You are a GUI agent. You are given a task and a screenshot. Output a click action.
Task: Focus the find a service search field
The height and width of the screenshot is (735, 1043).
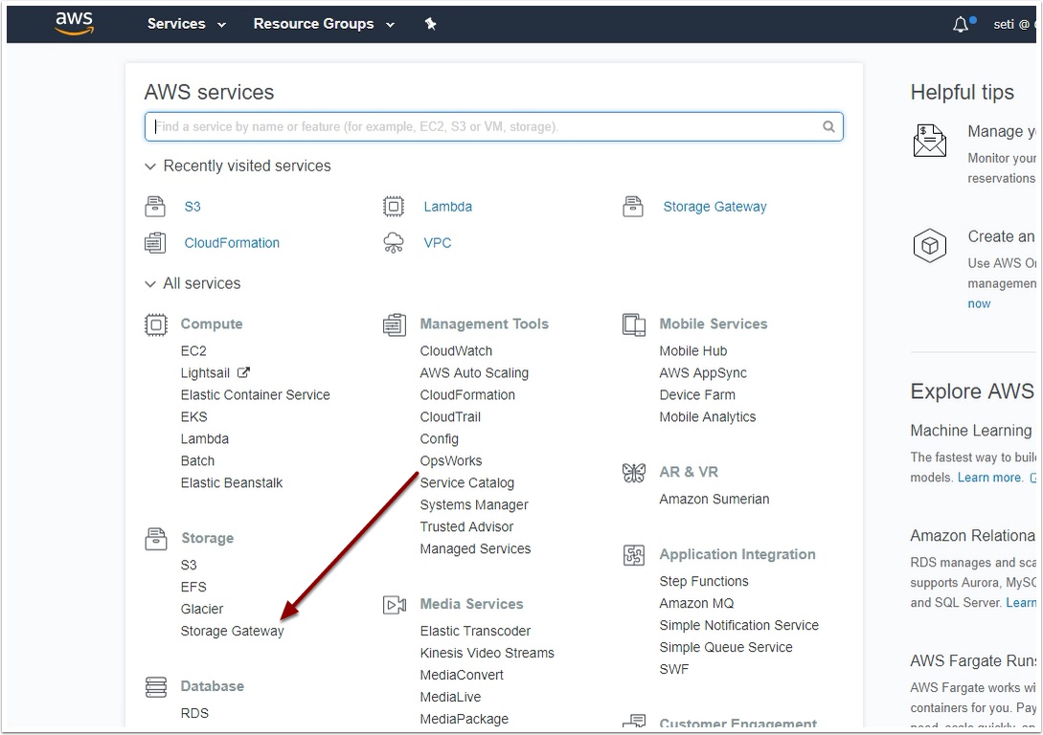coord(493,126)
